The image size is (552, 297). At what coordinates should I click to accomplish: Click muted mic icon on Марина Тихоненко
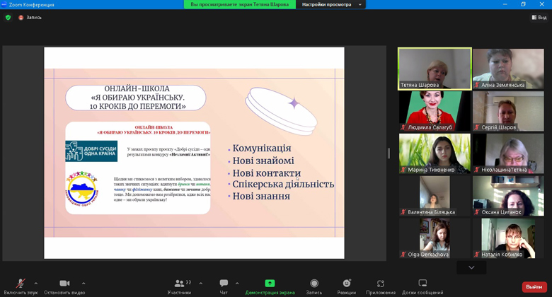point(403,170)
